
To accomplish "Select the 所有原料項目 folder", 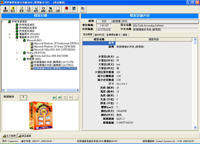I will pos(27,31).
